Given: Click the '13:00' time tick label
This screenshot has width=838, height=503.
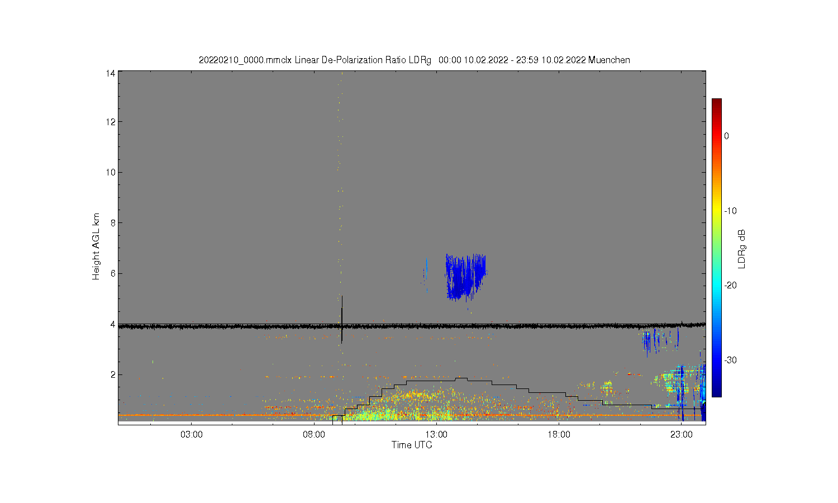Looking at the screenshot, I should tap(436, 434).
